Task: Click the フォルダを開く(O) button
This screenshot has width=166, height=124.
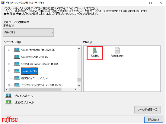Action: click(x=147, y=110)
